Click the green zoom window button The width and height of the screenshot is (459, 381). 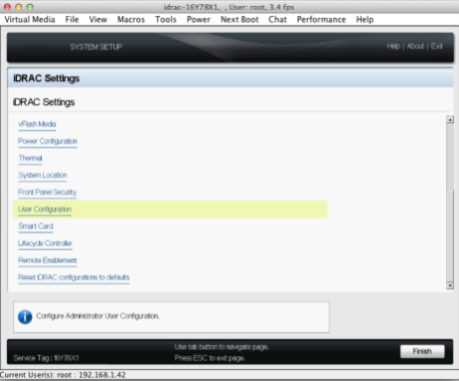click(30, 7)
